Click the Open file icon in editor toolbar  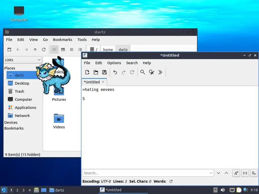click(x=96, y=72)
